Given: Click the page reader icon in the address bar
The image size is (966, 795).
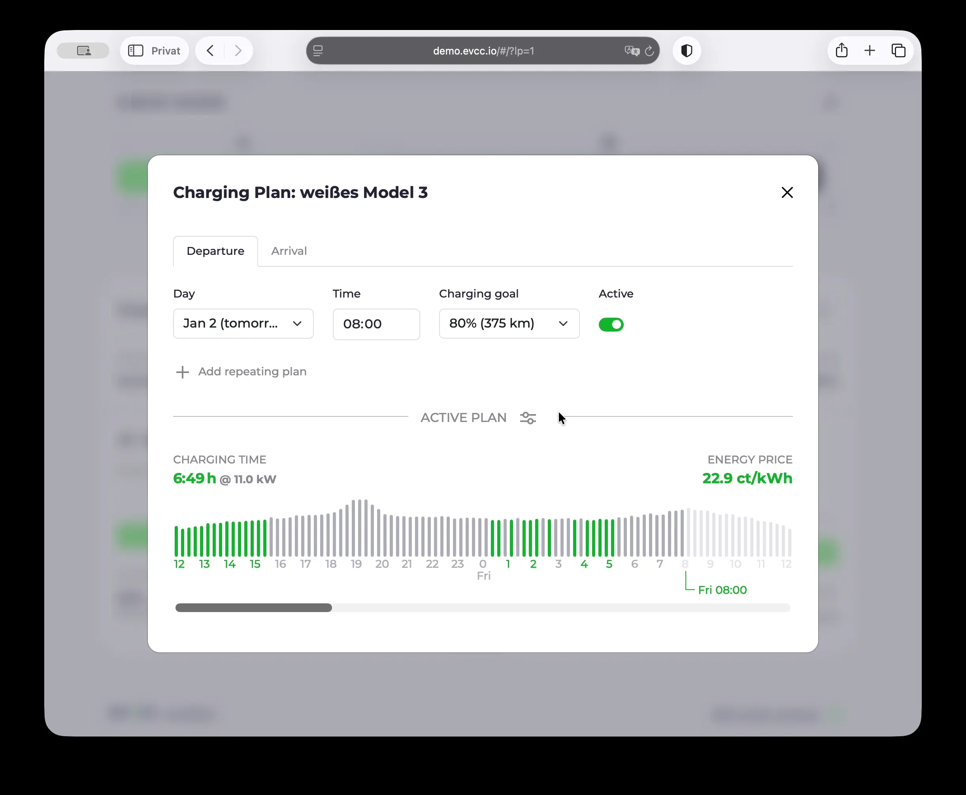Looking at the screenshot, I should (318, 51).
